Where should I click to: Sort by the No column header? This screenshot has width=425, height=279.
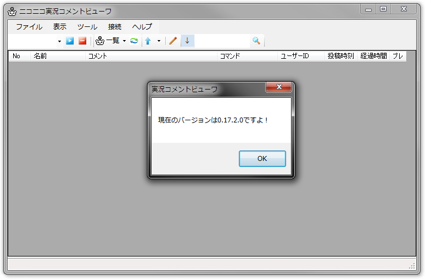(19, 56)
